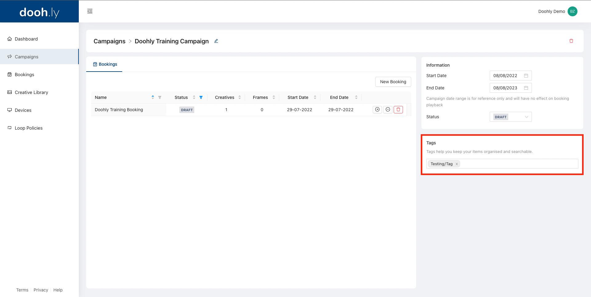Go back to Campaigns via breadcrumb
Screen dimensions: 591x297
(x=109, y=41)
